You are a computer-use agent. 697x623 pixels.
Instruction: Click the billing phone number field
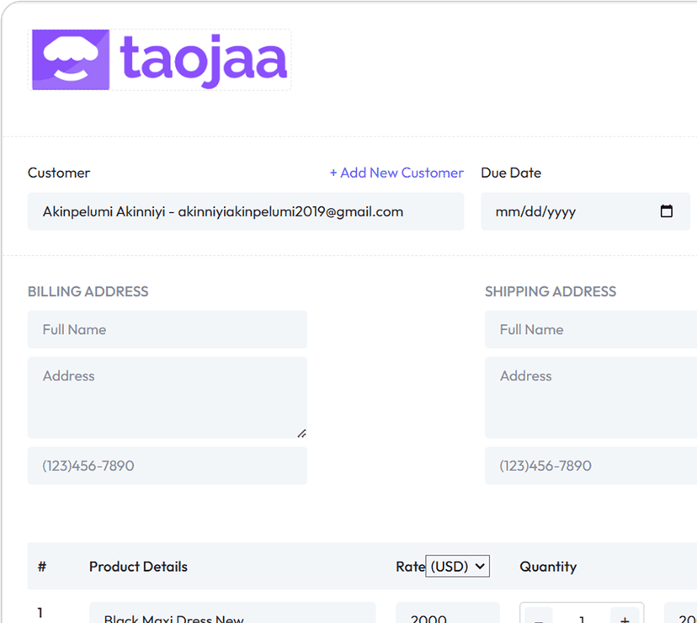[x=167, y=466]
